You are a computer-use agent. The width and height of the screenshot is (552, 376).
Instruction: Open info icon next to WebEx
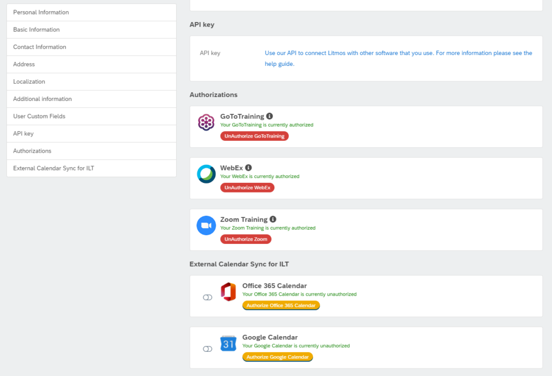249,168
